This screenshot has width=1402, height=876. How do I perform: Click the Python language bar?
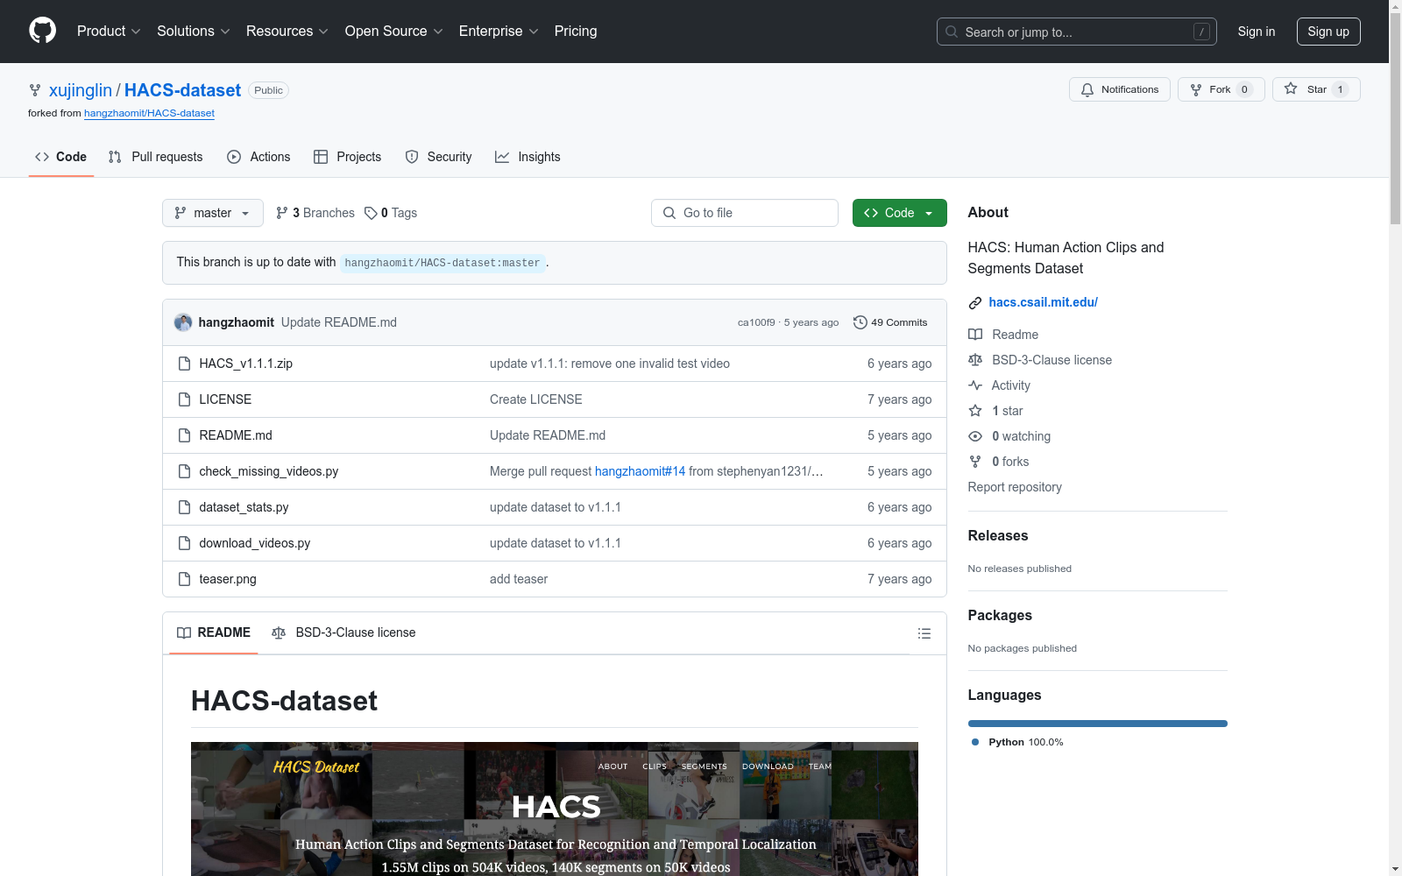(1098, 724)
